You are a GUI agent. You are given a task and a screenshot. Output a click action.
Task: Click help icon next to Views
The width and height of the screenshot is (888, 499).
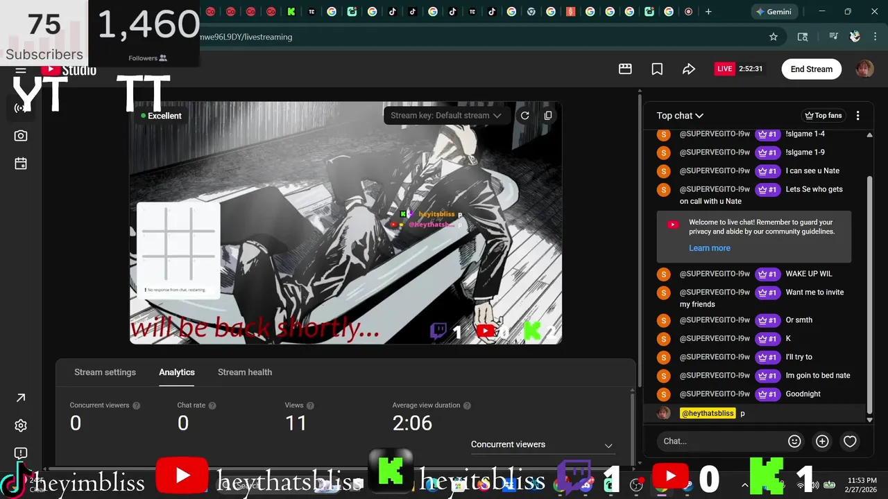tap(310, 405)
